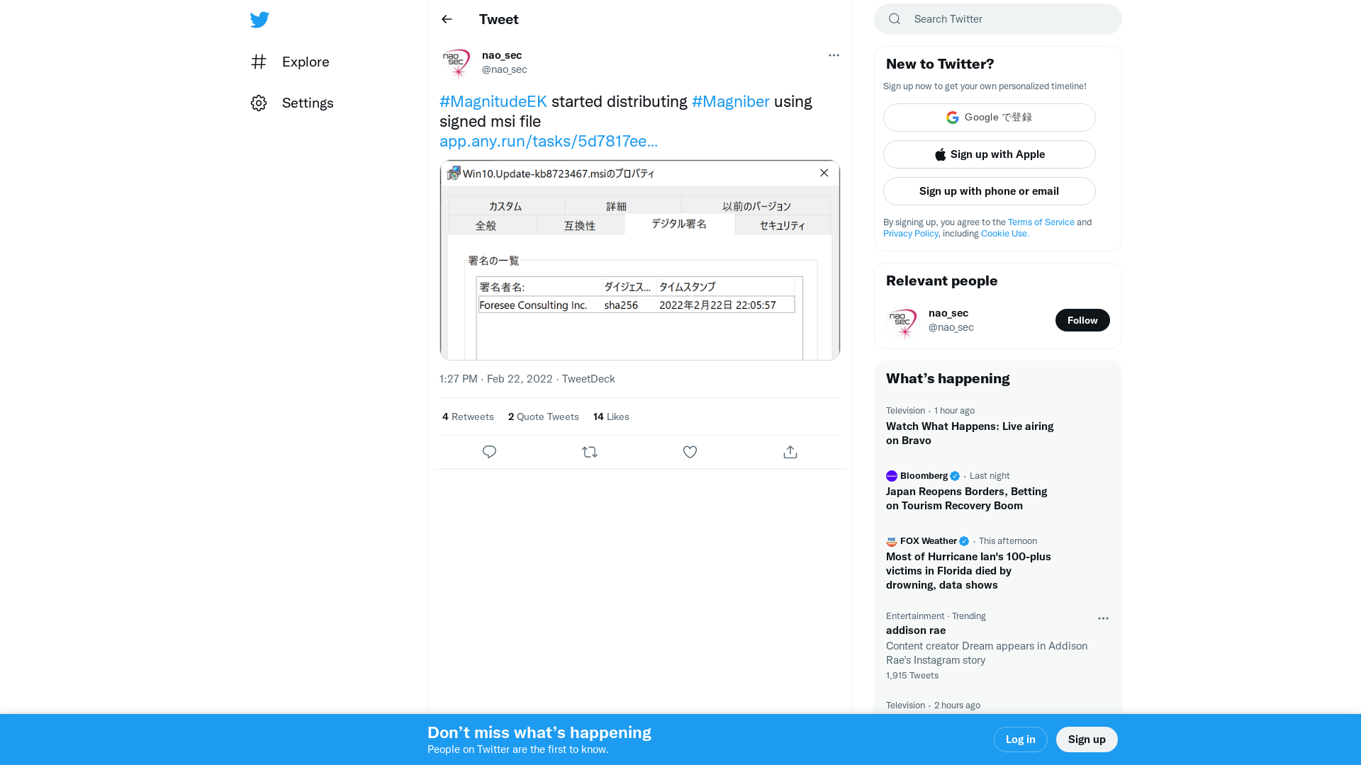Screen dimensions: 1361x765
Task: Click the tweet timestamp 1:27 PM Feb 22, 2022
Action: click(495, 379)
